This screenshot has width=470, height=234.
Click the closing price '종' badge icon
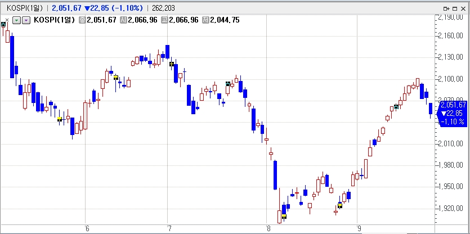(82, 20)
